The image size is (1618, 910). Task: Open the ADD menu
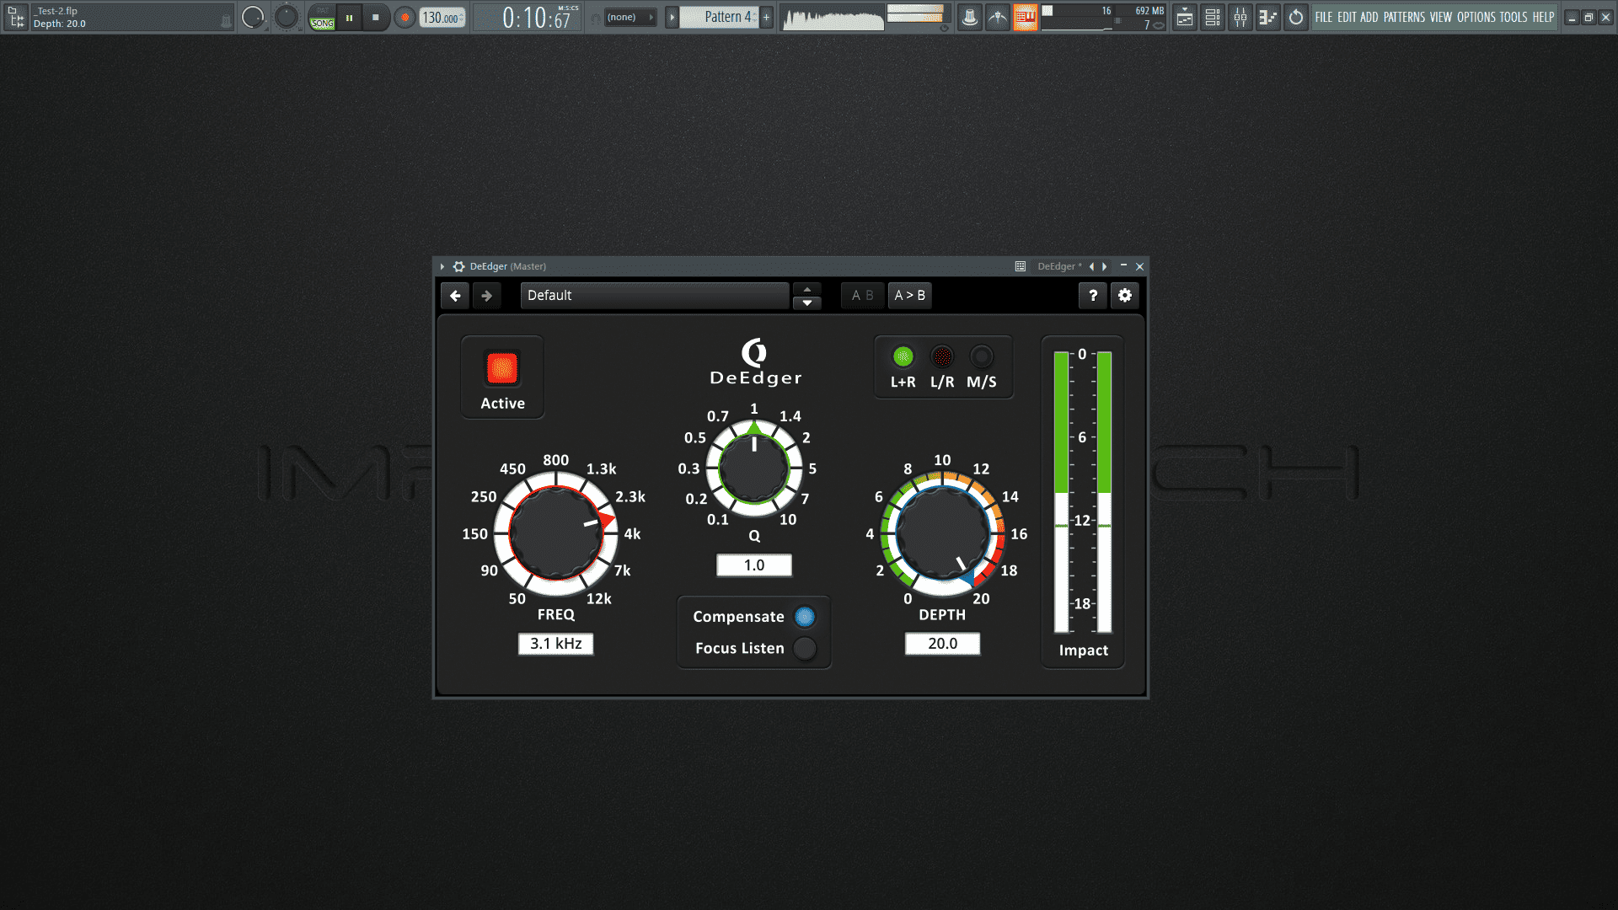pyautogui.click(x=1369, y=17)
